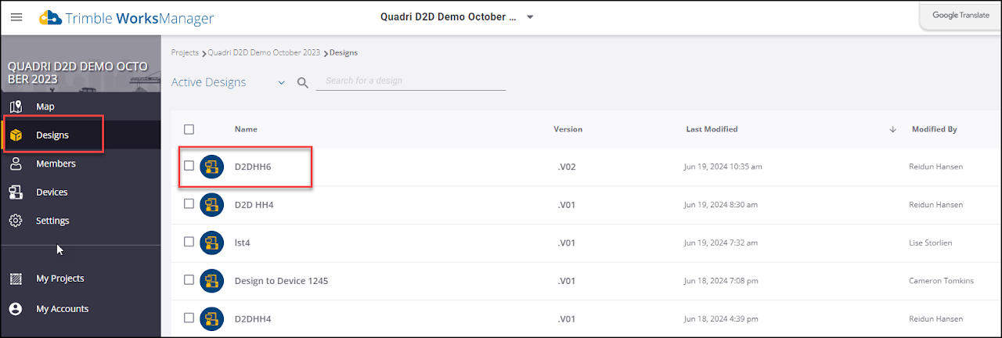Screen dimensions: 1002x338
Task: Click the My Projects icon
Action: click(15, 279)
